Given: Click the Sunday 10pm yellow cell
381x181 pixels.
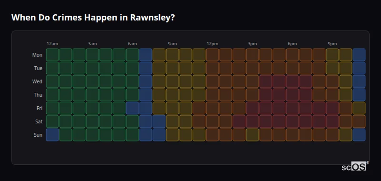Looking at the screenshot, I should [346, 135].
